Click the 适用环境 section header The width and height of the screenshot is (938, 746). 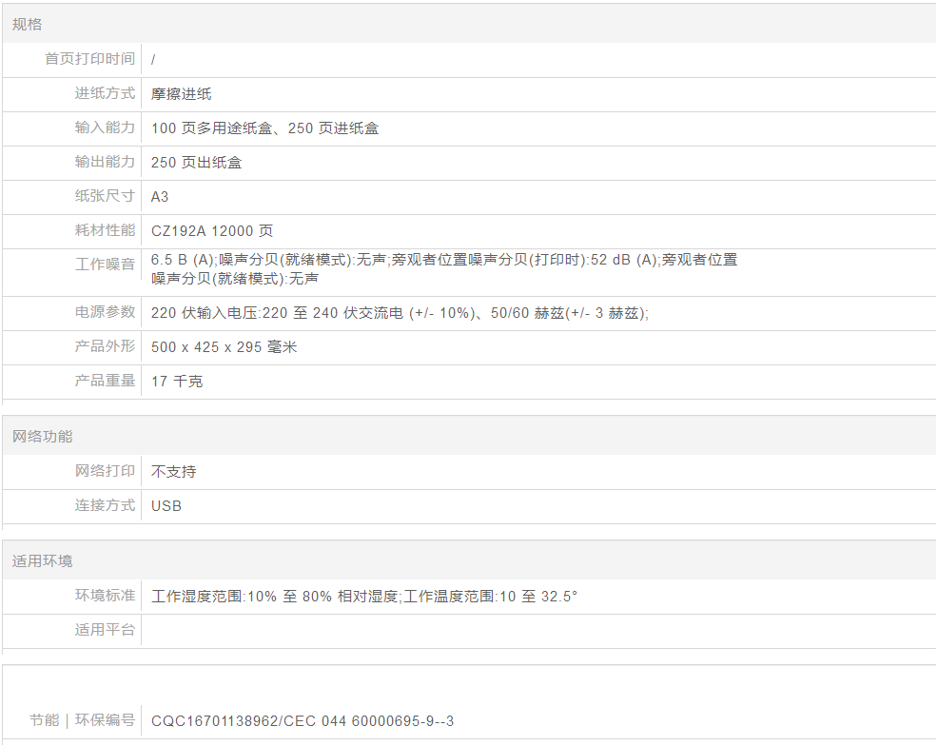(43, 561)
